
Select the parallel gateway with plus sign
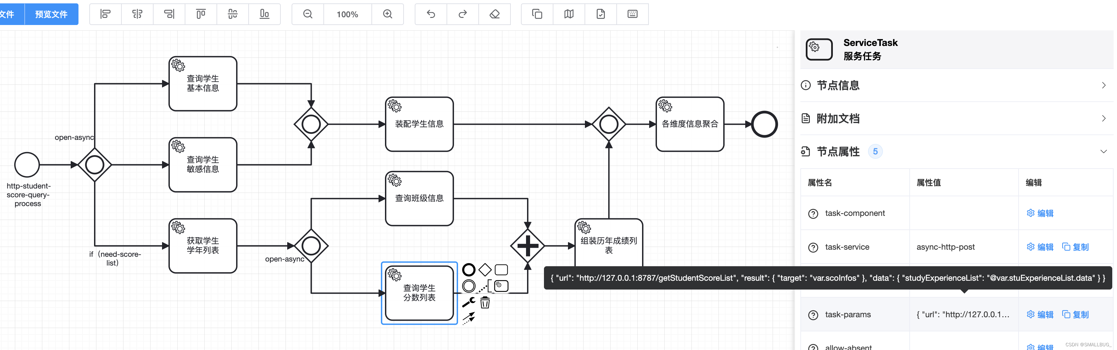528,246
